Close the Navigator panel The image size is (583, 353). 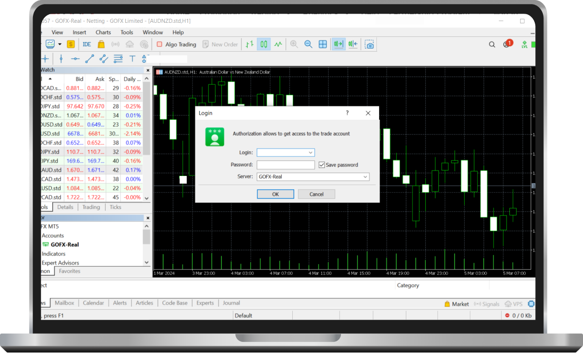[x=148, y=218]
